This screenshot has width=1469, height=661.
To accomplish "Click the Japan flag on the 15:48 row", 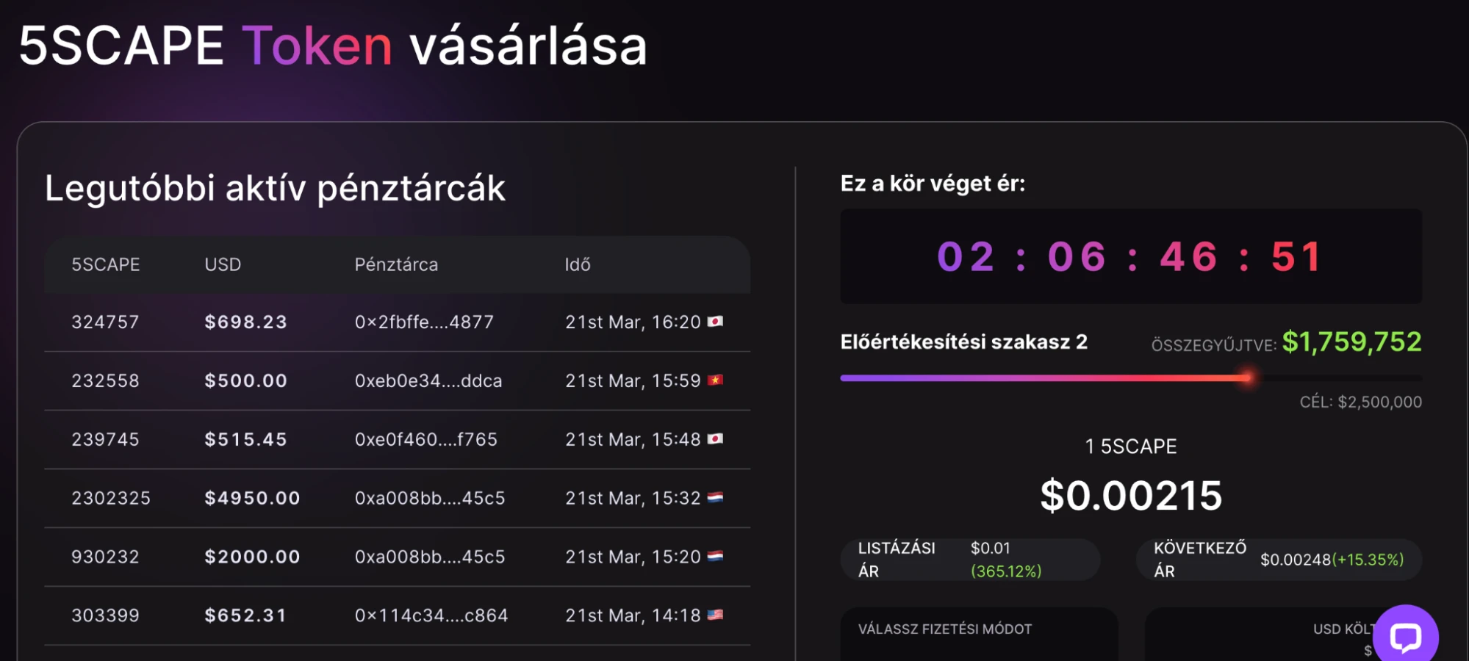I will point(715,439).
